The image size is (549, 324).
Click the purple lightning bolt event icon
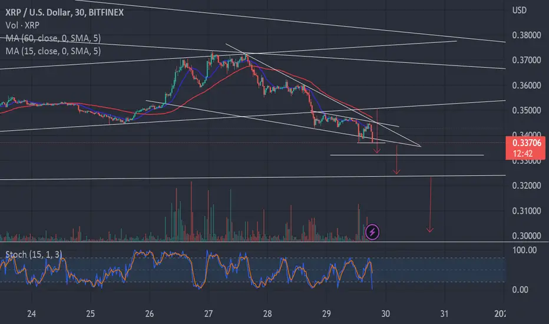pyautogui.click(x=372, y=232)
